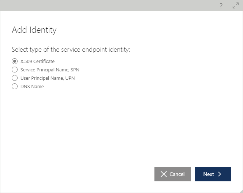Image resolution: width=243 pixels, height=193 pixels.
Task: Click the "Add Identity" heading
Action: [34, 30]
